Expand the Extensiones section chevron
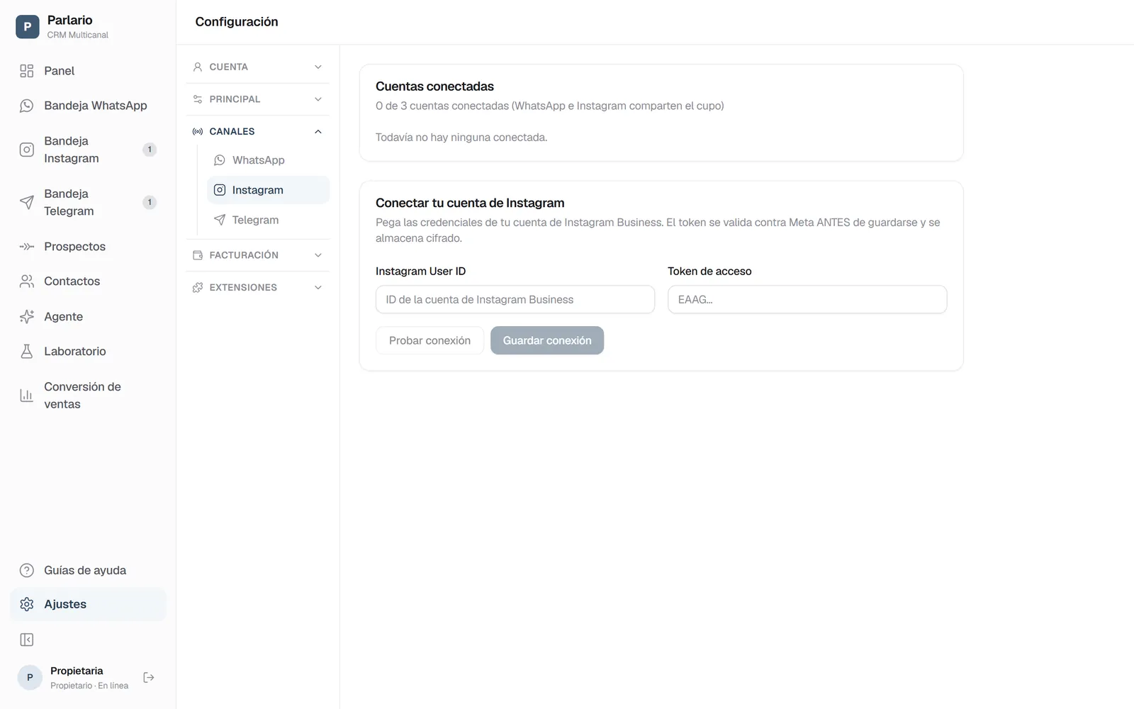Screen dimensions: 1134x709 coord(318,288)
